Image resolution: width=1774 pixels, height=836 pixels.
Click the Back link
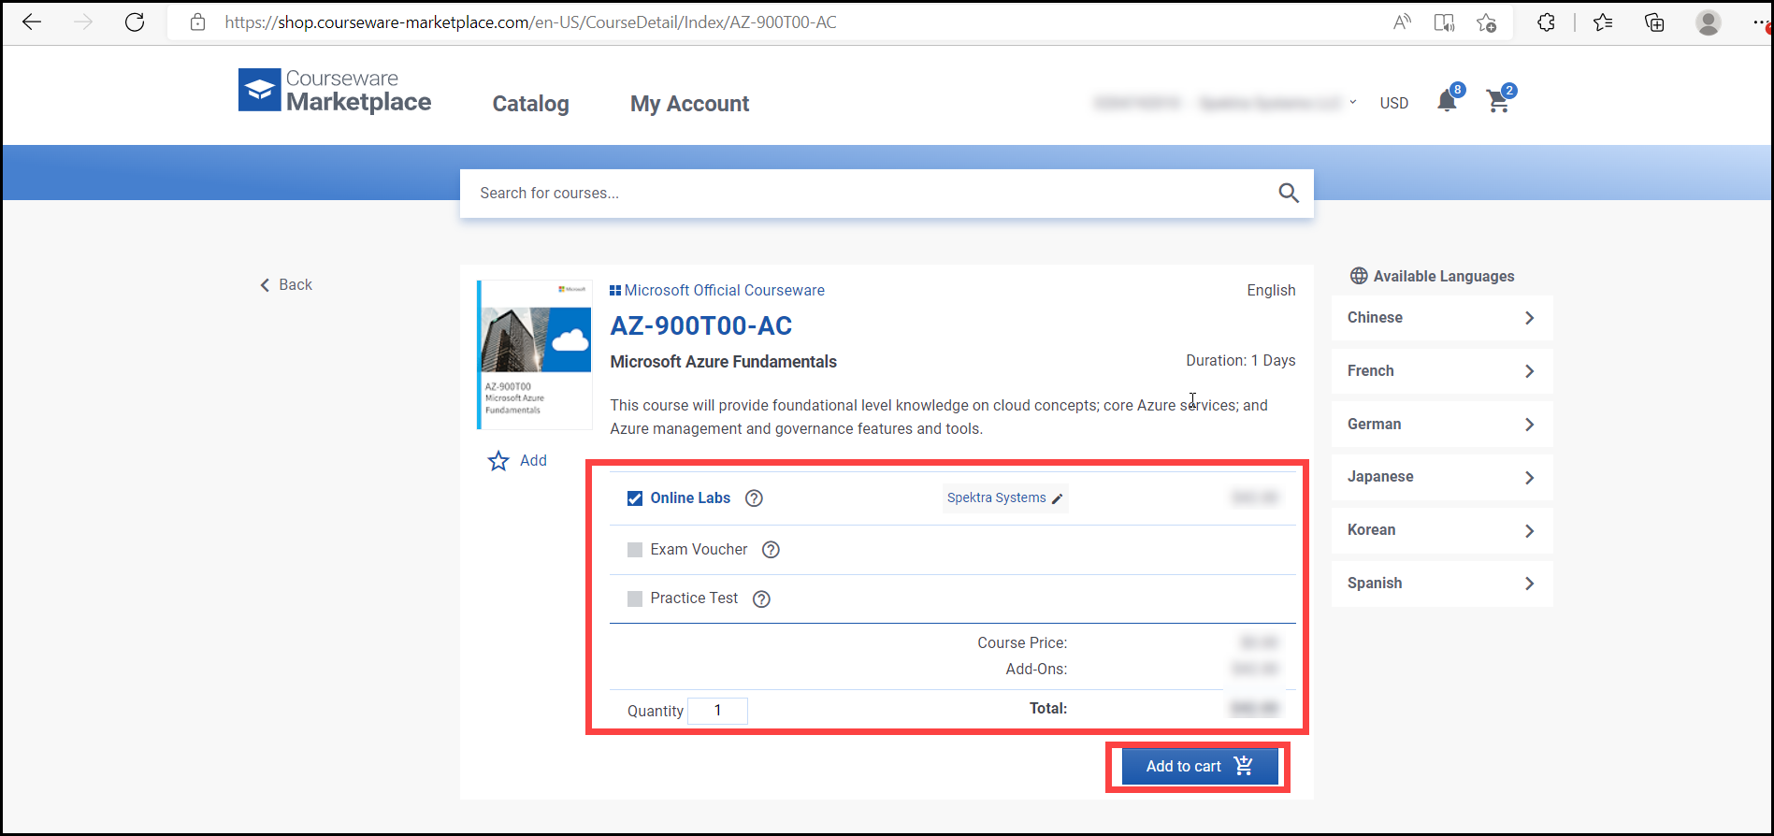coord(286,285)
